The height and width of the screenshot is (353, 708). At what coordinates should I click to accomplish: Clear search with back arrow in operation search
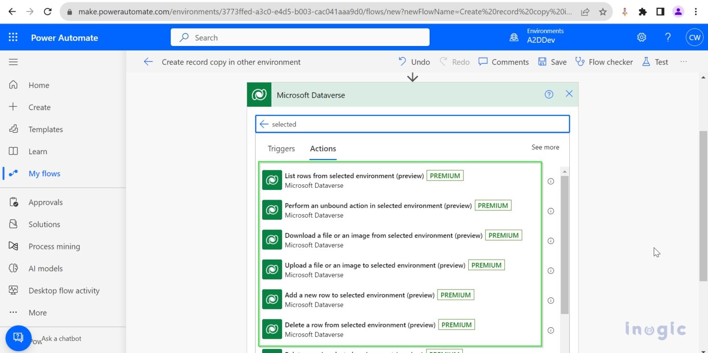point(264,124)
